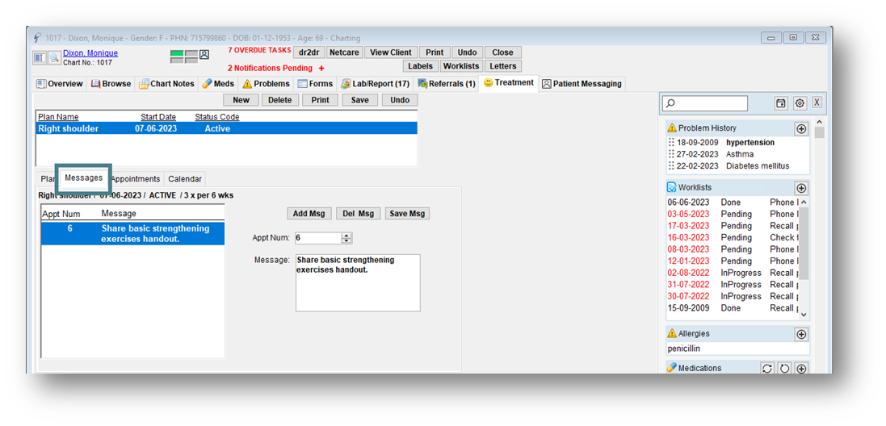Switch to the Forms tab
The width and height of the screenshot is (886, 426).
point(315,84)
